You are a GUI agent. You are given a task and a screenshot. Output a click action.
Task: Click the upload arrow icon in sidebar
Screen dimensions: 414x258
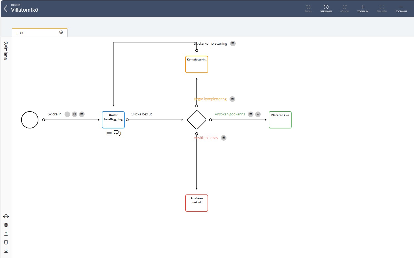6,234
